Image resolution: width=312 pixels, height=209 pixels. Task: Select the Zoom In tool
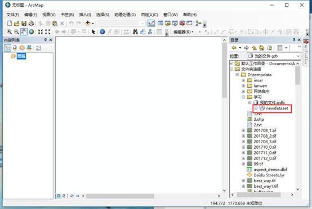coord(9,32)
